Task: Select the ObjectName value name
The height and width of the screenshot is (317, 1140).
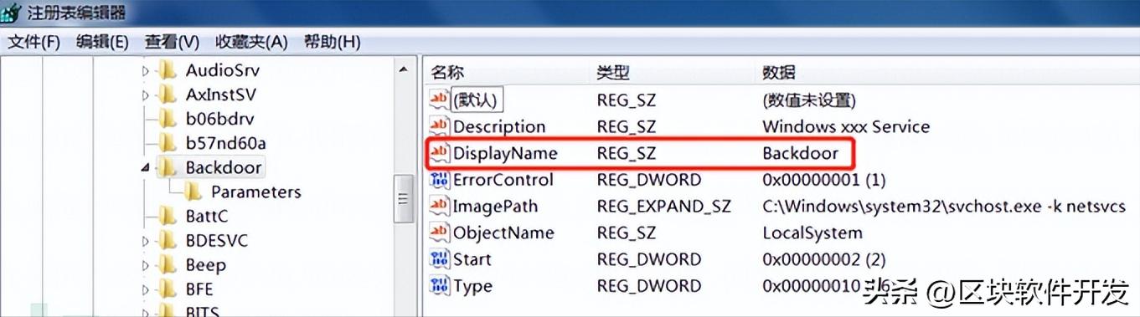Action: pos(503,233)
